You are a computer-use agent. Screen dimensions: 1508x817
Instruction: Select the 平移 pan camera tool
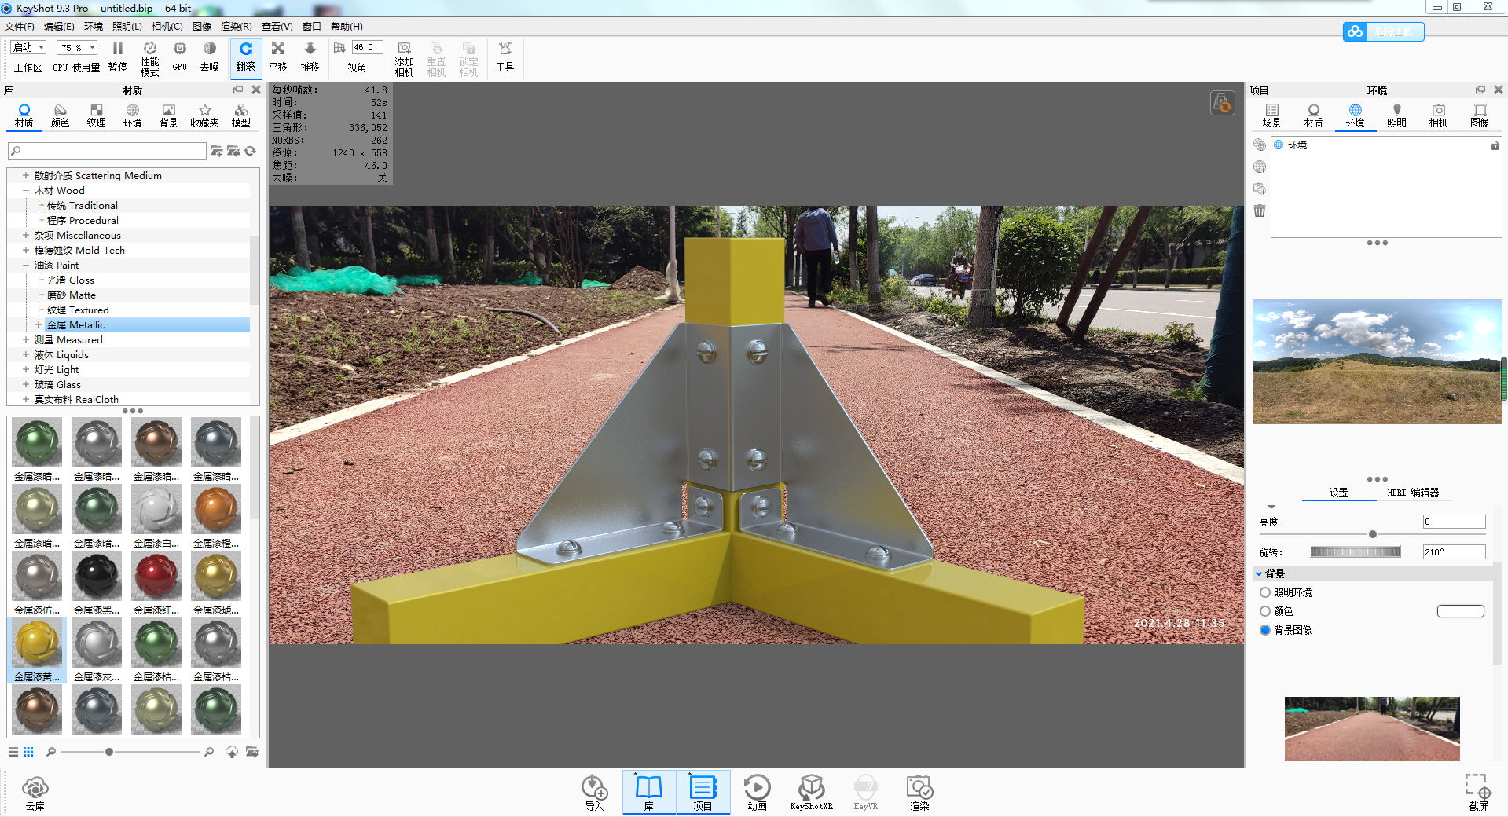point(278,57)
